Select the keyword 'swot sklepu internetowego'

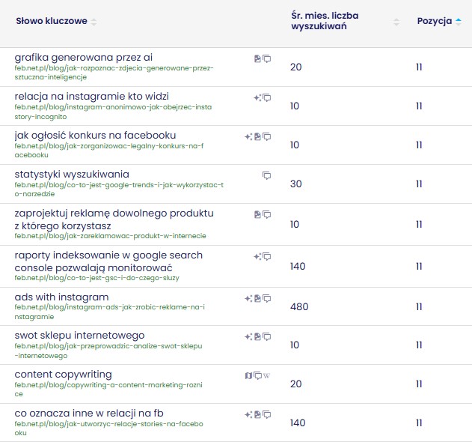coord(79,335)
